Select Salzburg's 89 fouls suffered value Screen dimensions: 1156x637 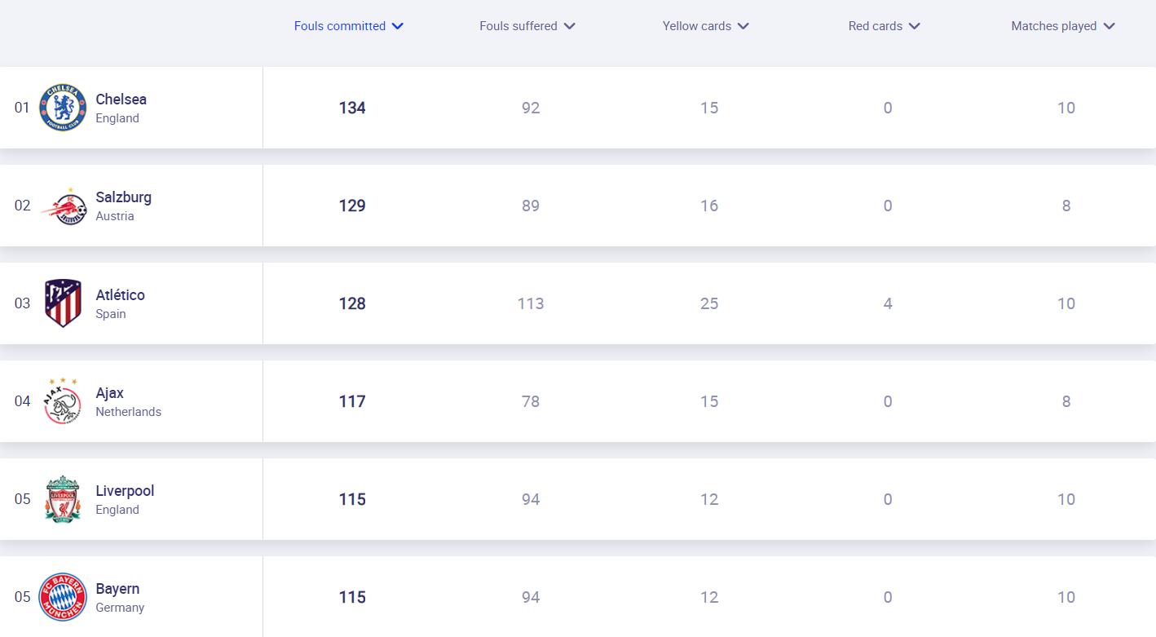531,206
